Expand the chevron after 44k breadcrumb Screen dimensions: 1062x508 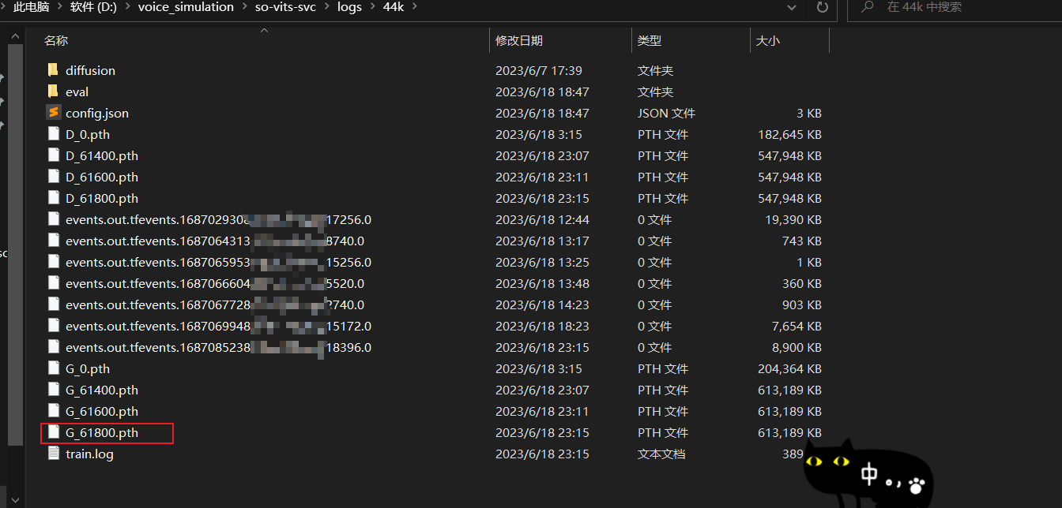(414, 7)
